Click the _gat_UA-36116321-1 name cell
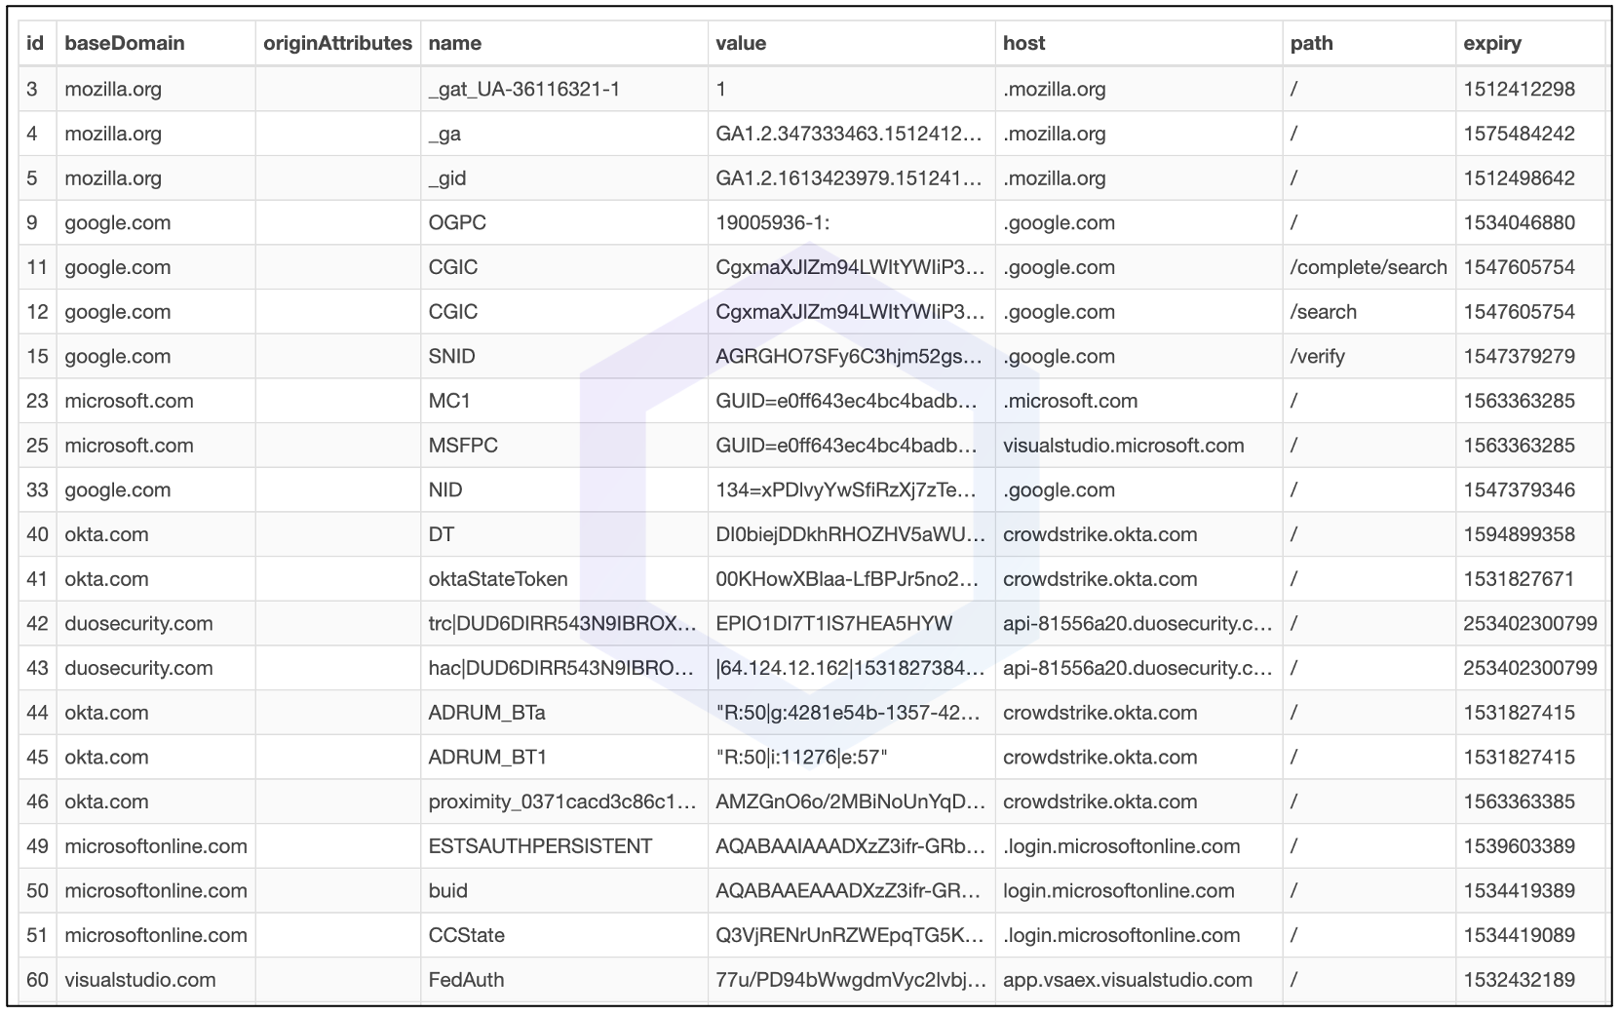 coord(523,90)
